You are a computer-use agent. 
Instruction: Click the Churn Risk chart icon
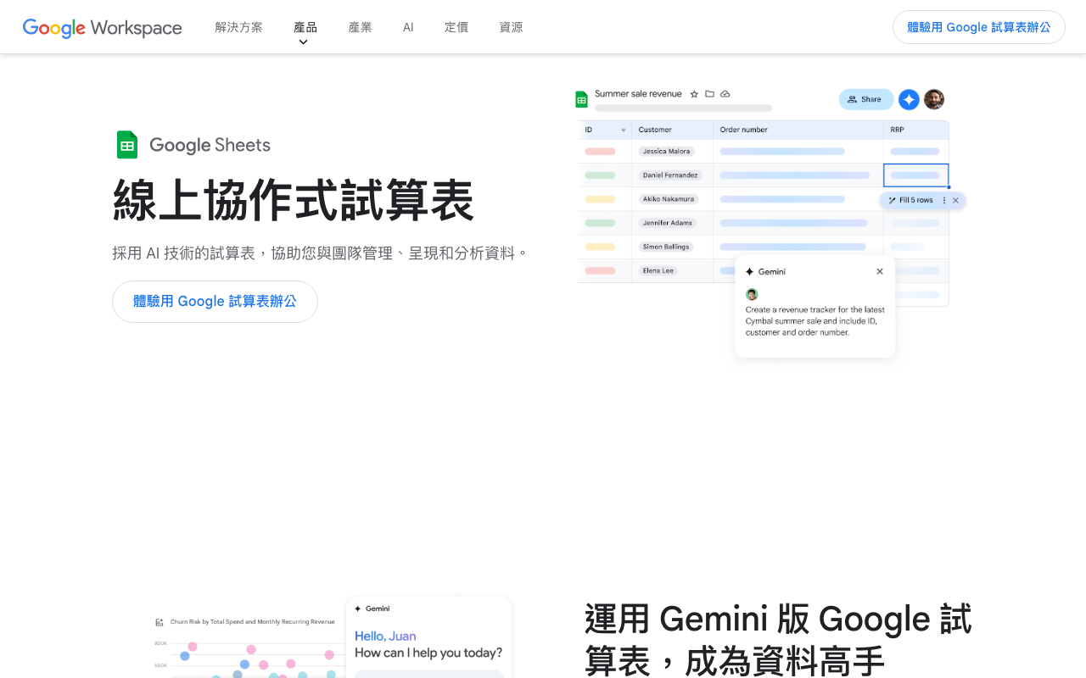pyautogui.click(x=160, y=622)
